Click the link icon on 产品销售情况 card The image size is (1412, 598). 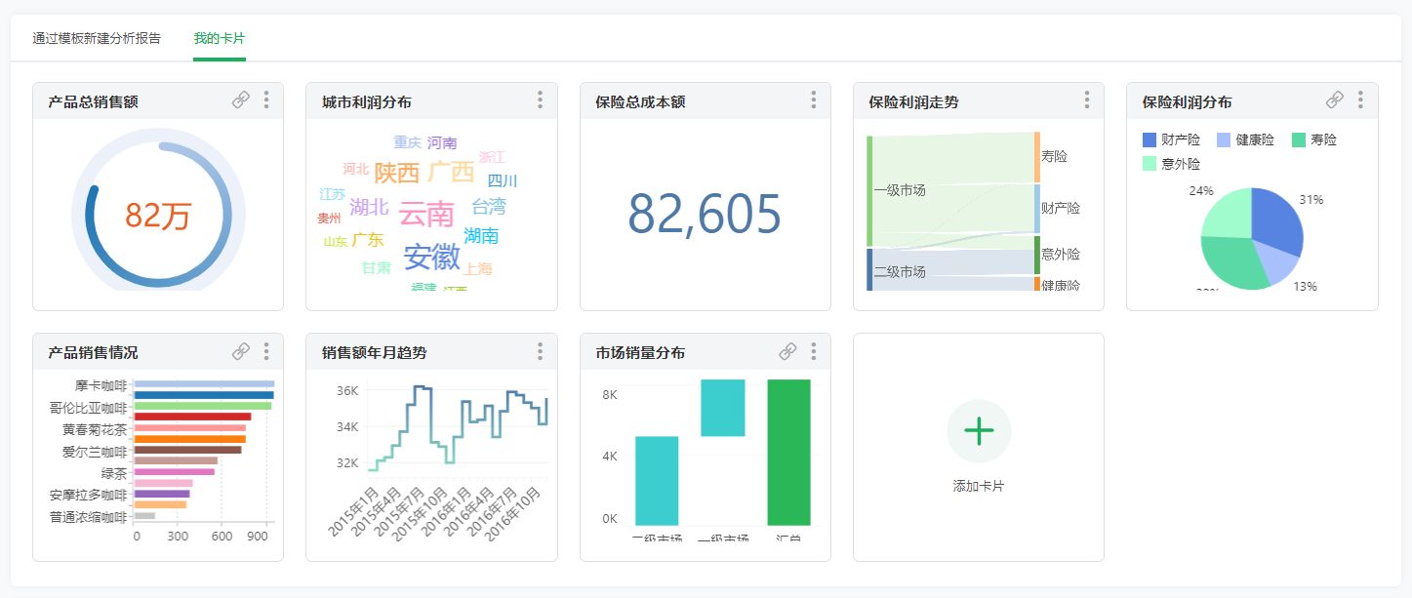240,351
